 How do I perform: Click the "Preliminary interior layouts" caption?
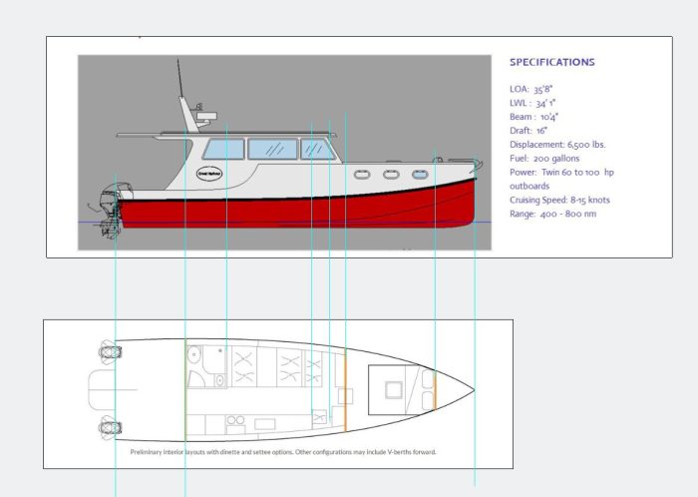[x=283, y=451]
